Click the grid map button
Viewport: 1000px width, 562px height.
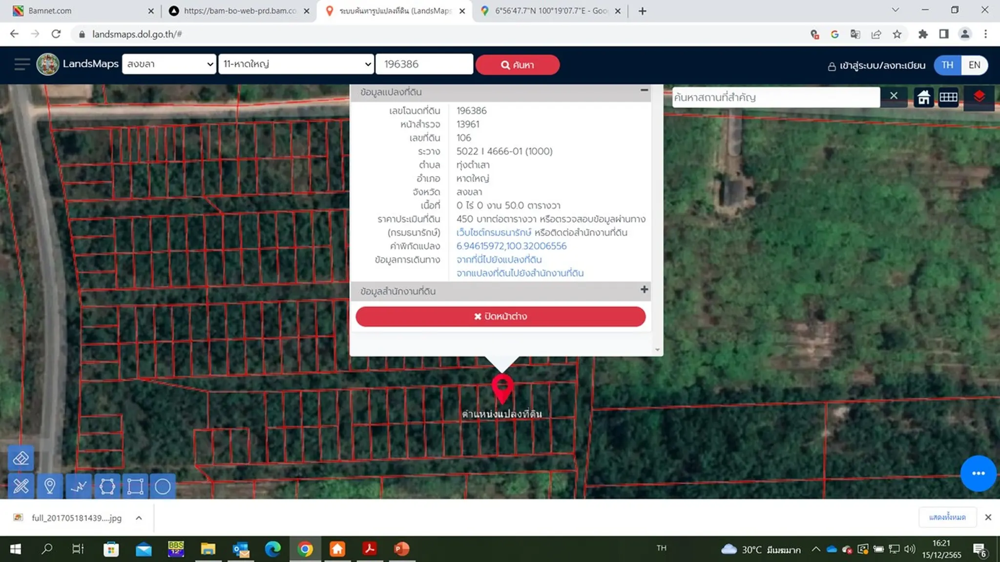coord(948,97)
